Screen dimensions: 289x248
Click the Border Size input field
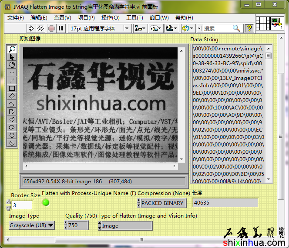(22, 205)
